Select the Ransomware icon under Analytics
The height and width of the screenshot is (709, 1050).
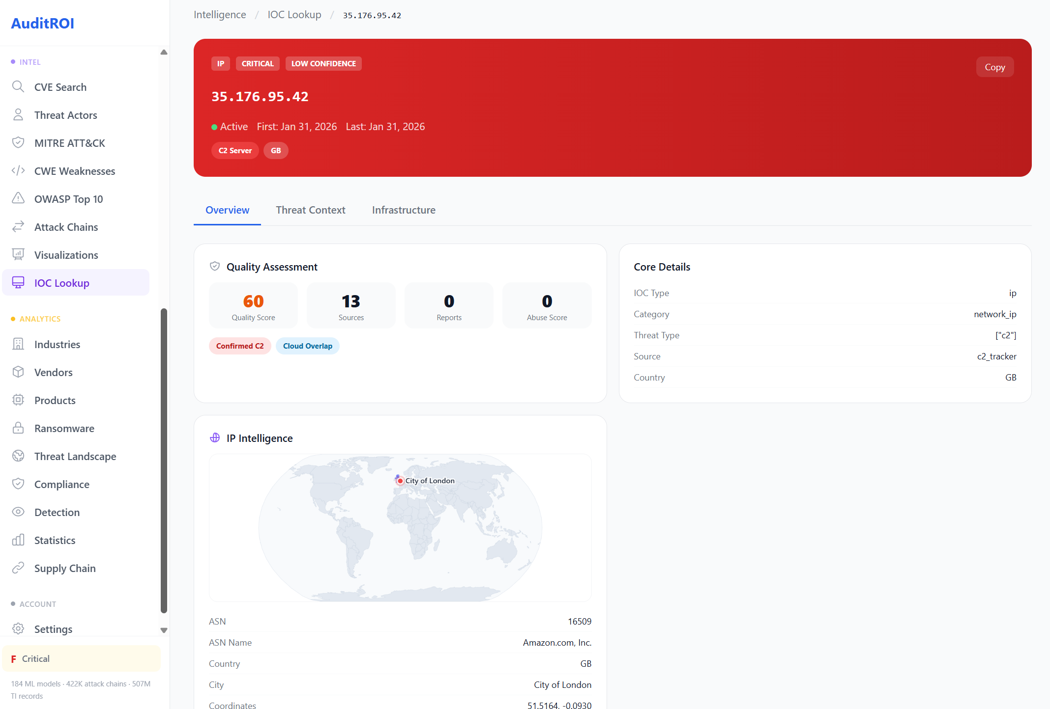18,428
